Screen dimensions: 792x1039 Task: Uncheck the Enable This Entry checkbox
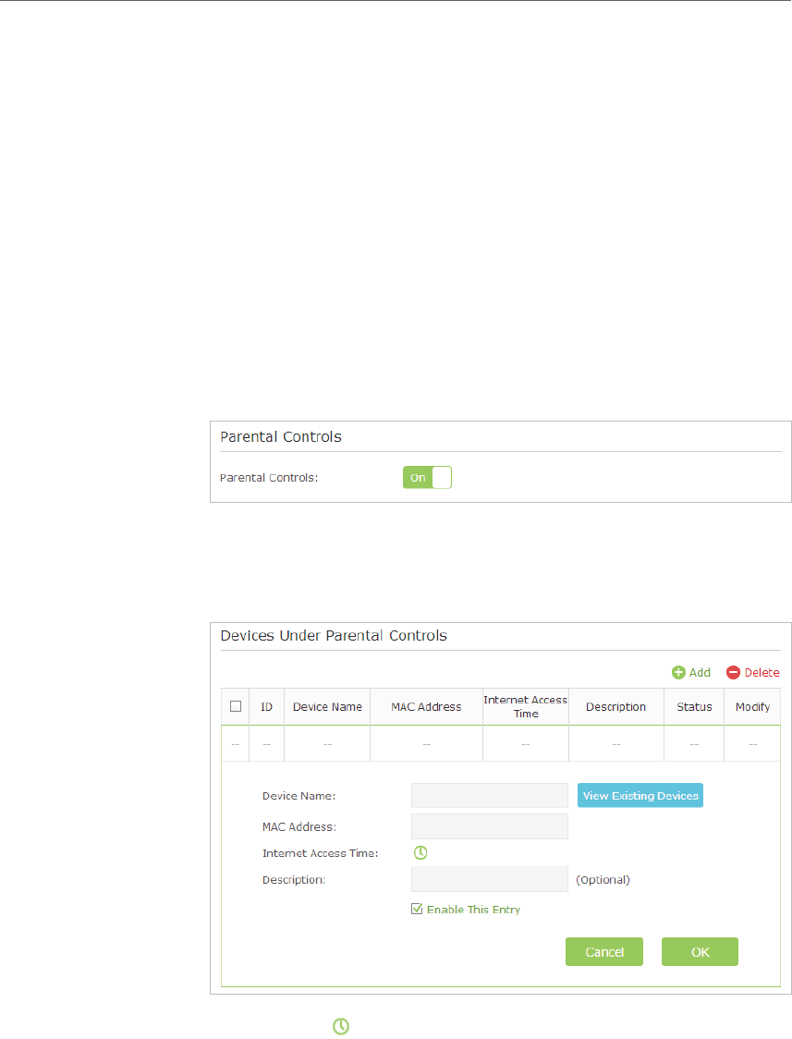click(x=417, y=909)
